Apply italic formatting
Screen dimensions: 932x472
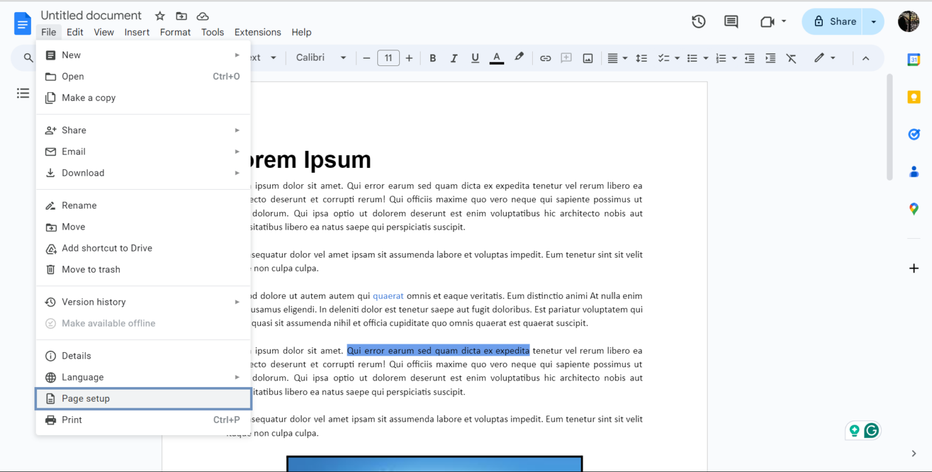[x=454, y=58]
